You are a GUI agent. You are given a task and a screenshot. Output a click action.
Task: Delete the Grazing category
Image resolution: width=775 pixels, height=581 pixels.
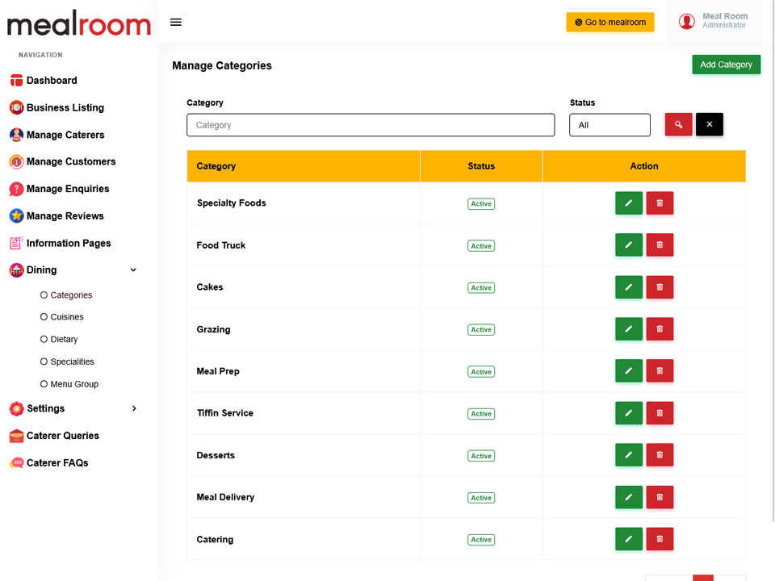click(660, 329)
